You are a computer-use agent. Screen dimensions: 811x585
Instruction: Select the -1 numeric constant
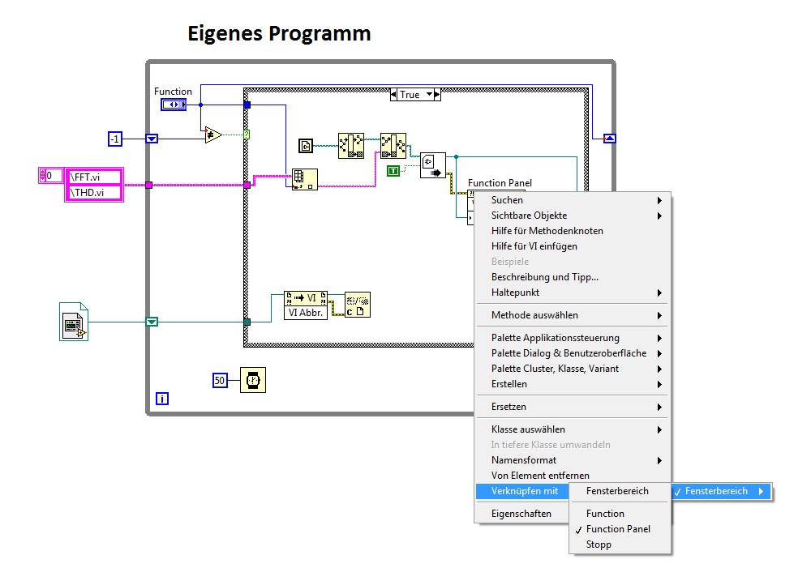click(115, 139)
